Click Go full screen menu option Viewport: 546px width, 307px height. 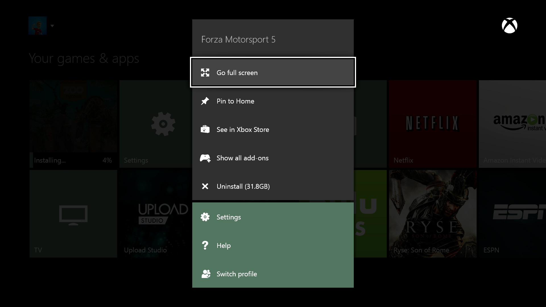point(273,72)
